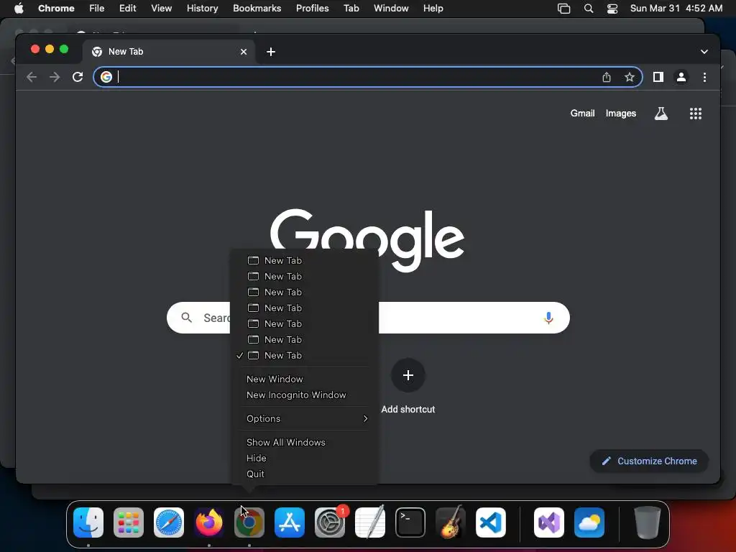The image size is (736, 552).
Task: Open Search Labs flask icon
Action: tap(661, 113)
